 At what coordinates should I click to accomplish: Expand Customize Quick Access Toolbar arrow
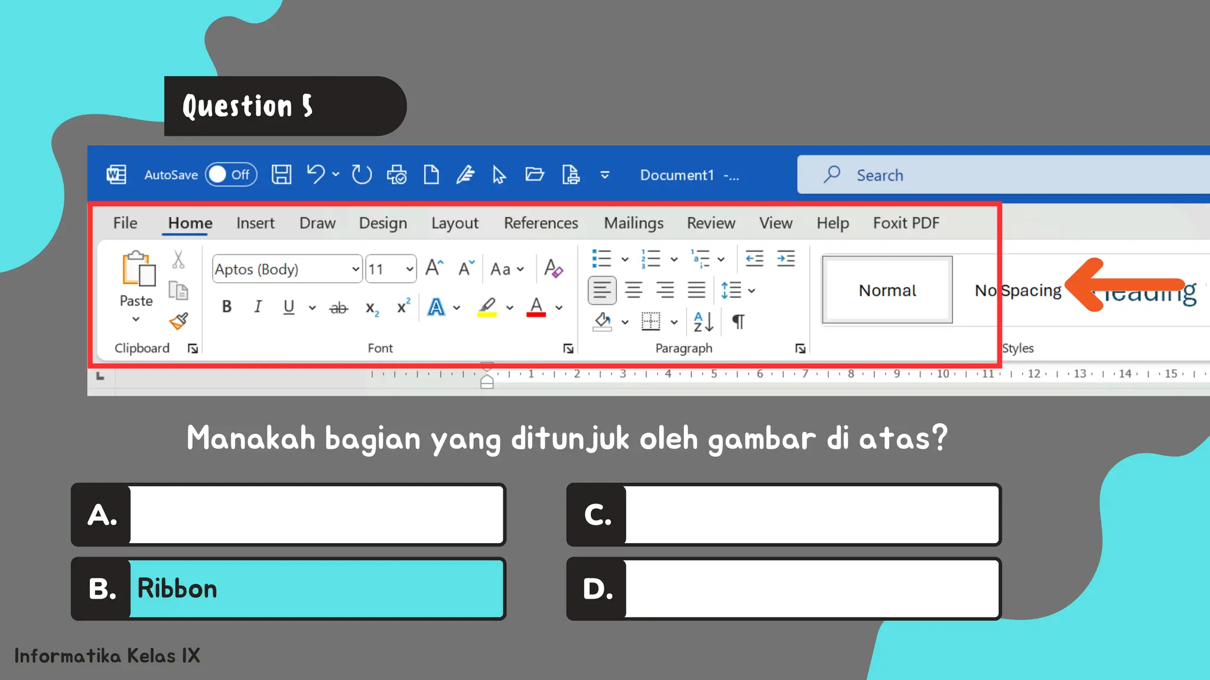tap(605, 175)
